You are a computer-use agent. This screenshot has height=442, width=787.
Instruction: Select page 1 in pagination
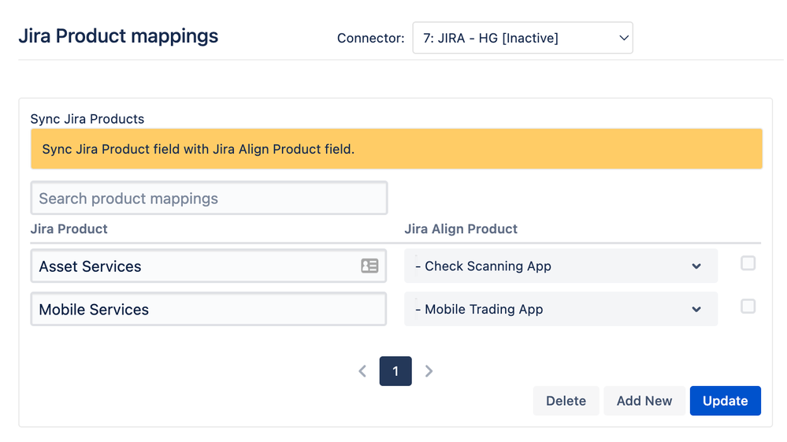tap(395, 371)
